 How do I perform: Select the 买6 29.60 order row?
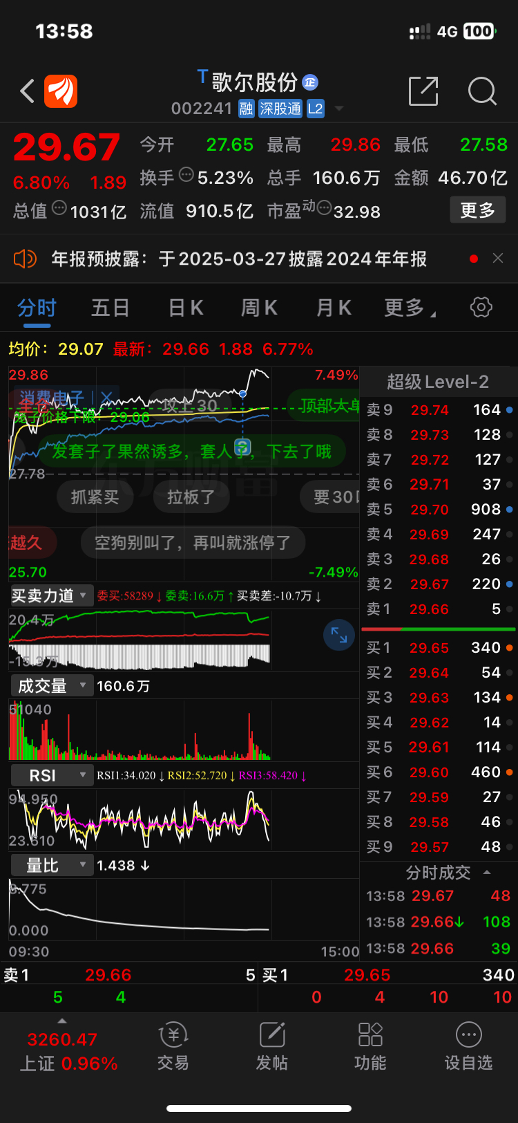(x=438, y=772)
